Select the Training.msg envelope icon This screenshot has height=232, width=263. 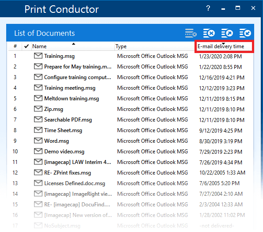click(38, 56)
